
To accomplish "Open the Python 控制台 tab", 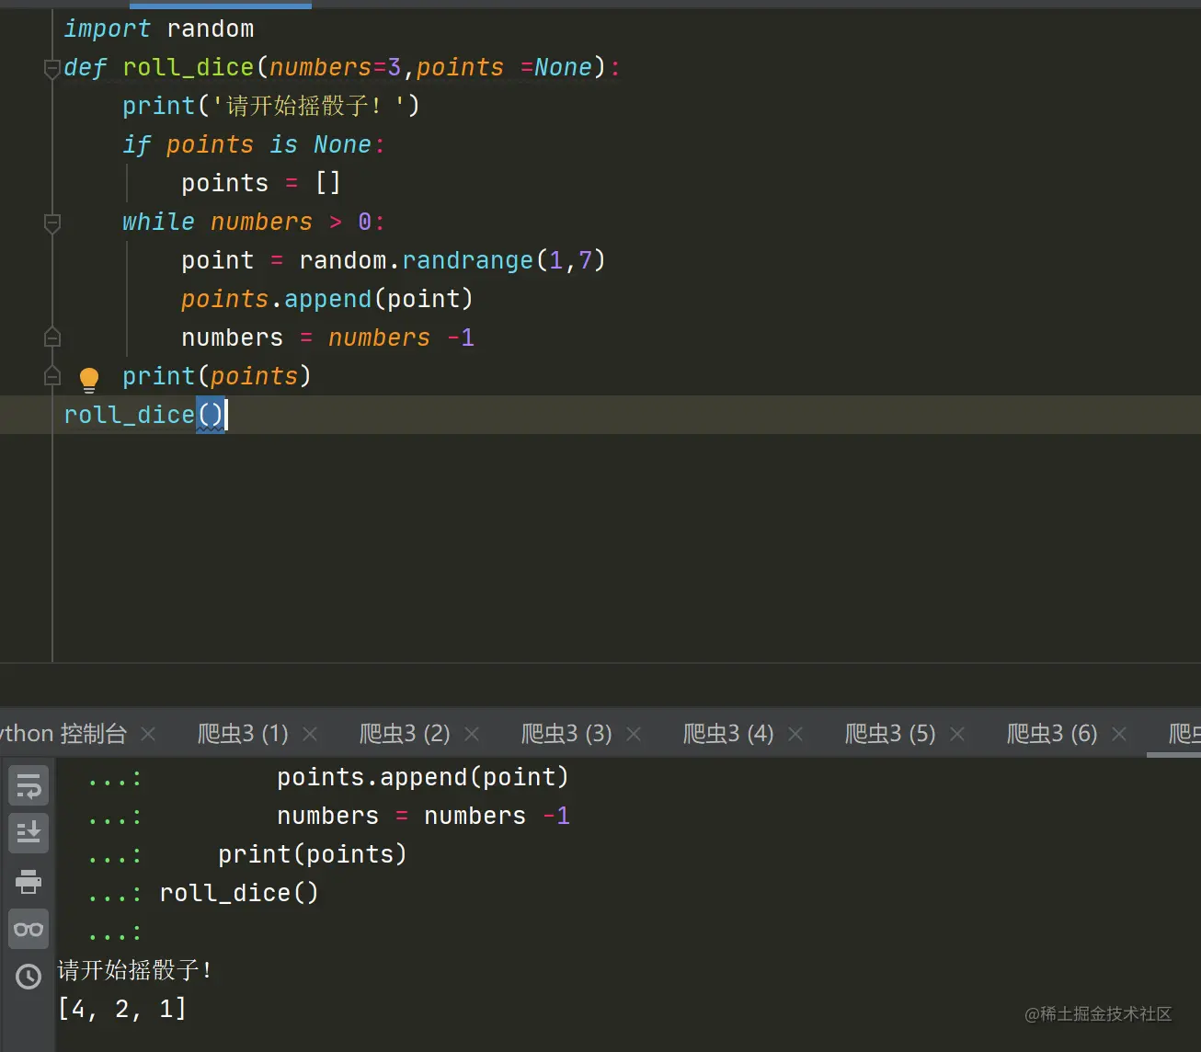I will (x=63, y=734).
